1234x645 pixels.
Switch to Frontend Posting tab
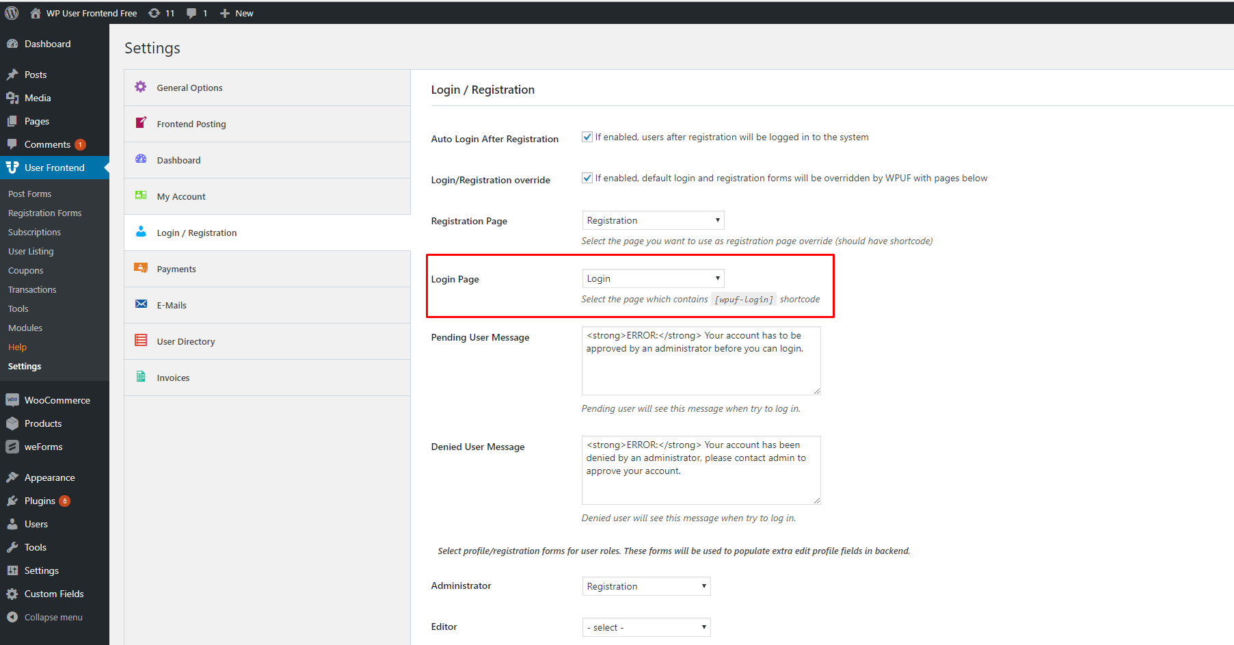(x=267, y=124)
